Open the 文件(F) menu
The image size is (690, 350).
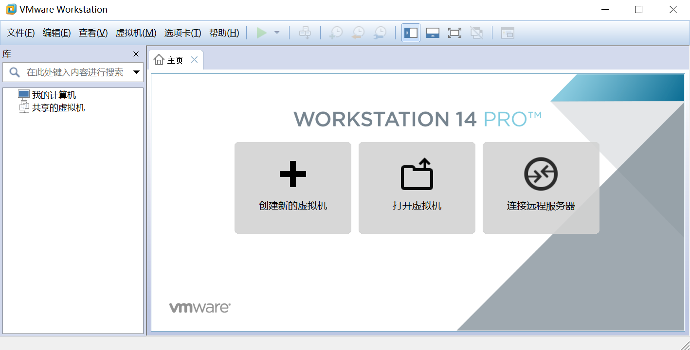tap(21, 33)
